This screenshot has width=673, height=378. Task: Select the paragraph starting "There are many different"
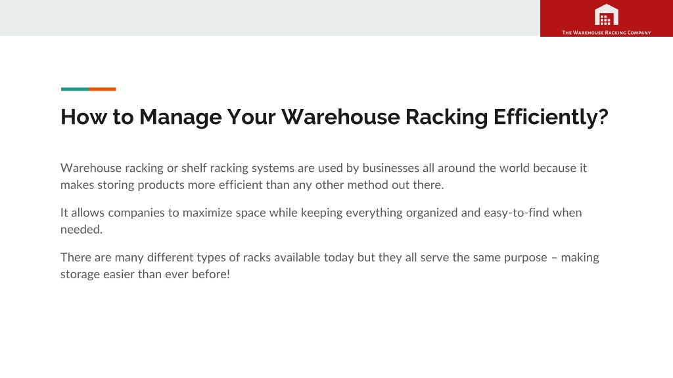pos(330,265)
